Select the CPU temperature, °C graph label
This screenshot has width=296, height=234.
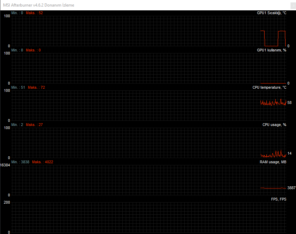coord(269,87)
